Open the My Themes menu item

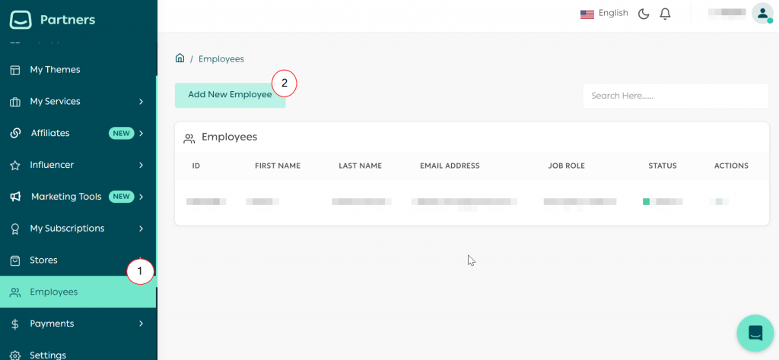coord(55,70)
